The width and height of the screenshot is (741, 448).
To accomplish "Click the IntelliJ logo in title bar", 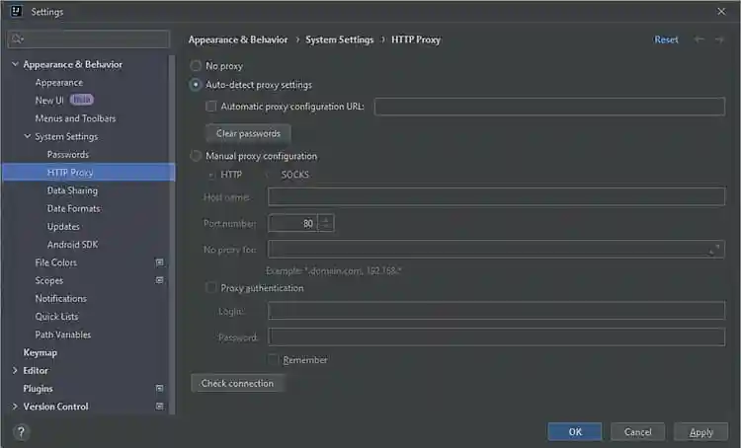I will (x=16, y=11).
